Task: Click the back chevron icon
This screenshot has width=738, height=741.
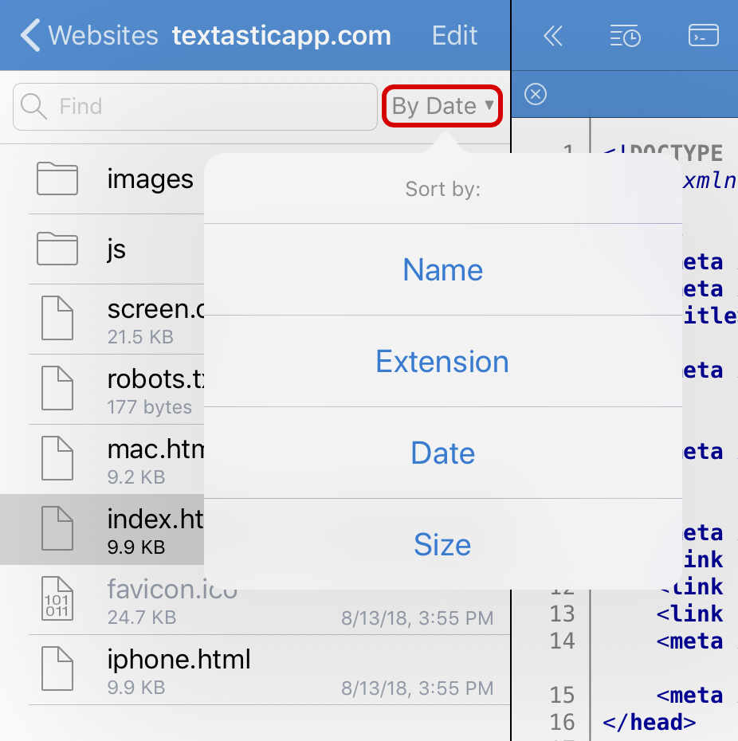Action: point(30,35)
